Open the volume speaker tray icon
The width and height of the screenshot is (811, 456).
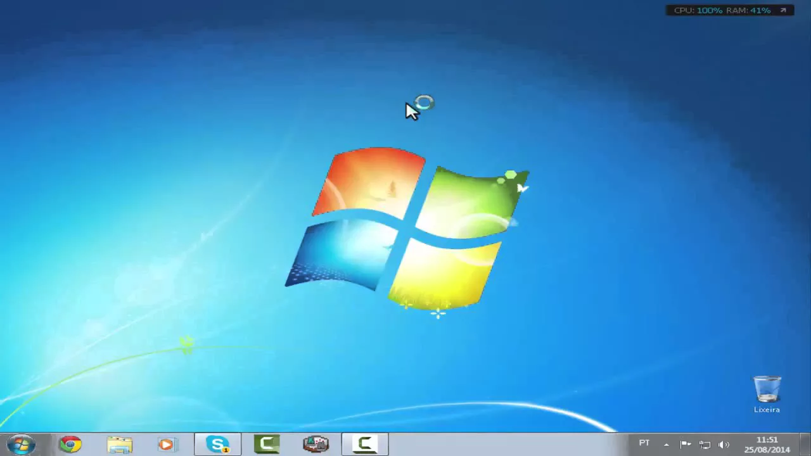point(724,445)
